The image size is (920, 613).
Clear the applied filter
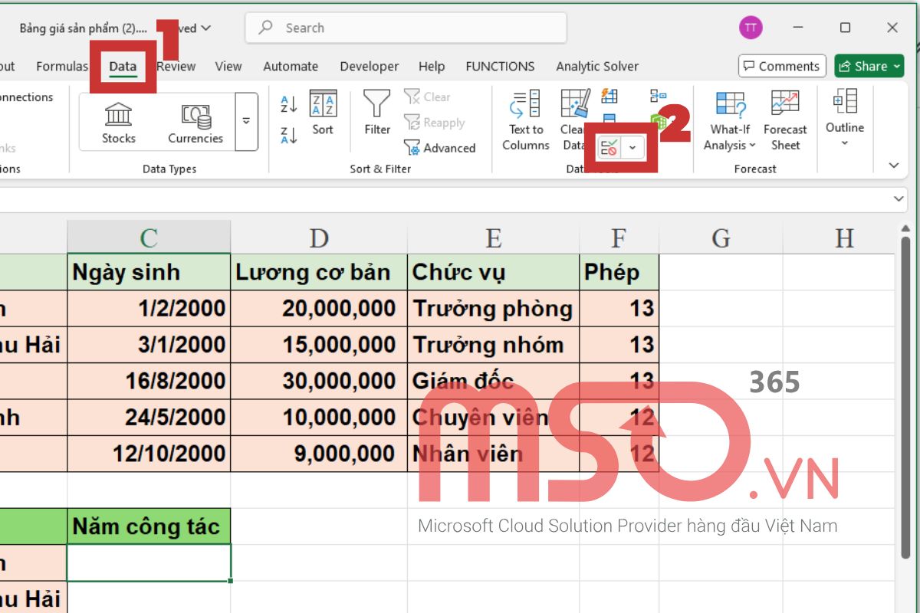(x=428, y=97)
